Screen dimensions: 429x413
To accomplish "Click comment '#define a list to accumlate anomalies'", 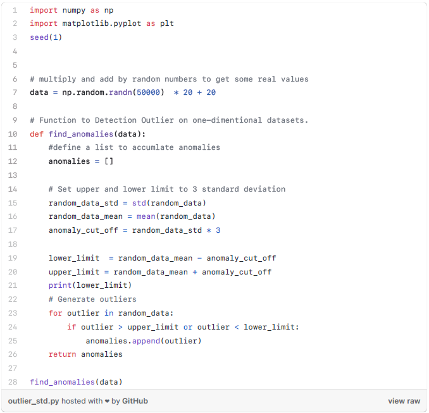I will coord(134,147).
